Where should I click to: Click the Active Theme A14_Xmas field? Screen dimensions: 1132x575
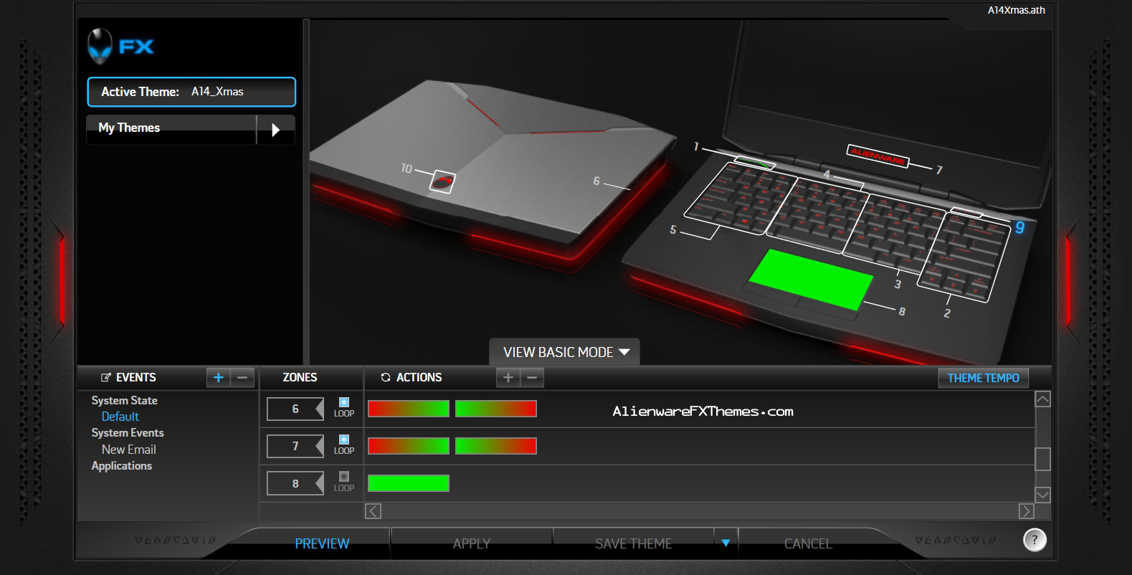(x=191, y=92)
